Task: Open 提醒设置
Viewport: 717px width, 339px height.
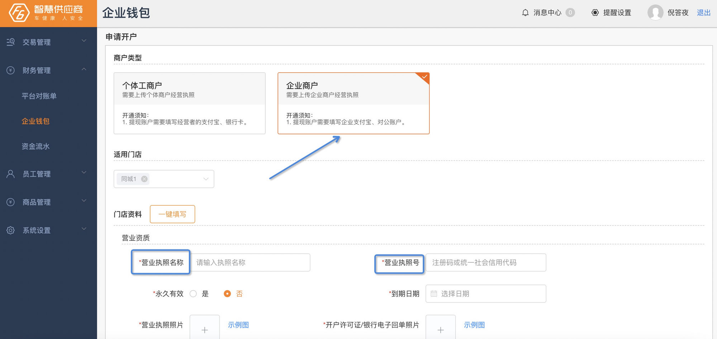Action: [x=617, y=13]
